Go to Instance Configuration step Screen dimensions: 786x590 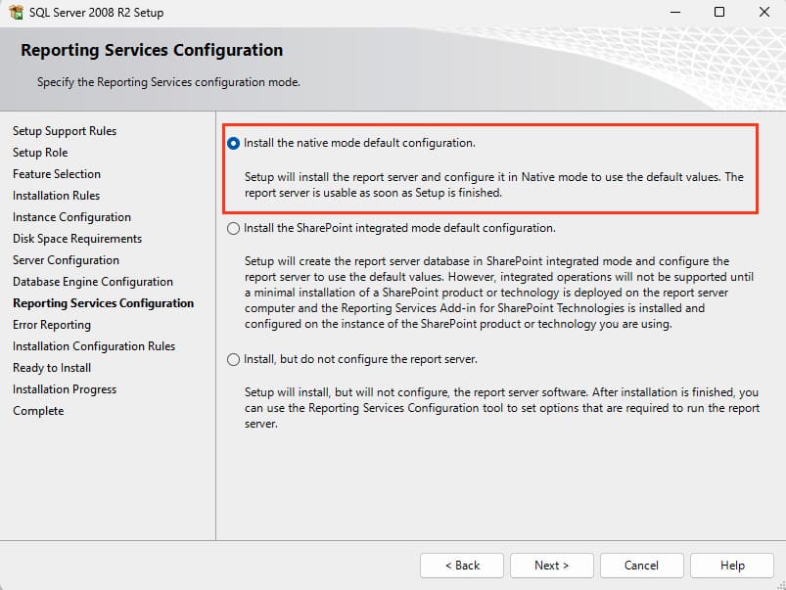pyautogui.click(x=71, y=217)
